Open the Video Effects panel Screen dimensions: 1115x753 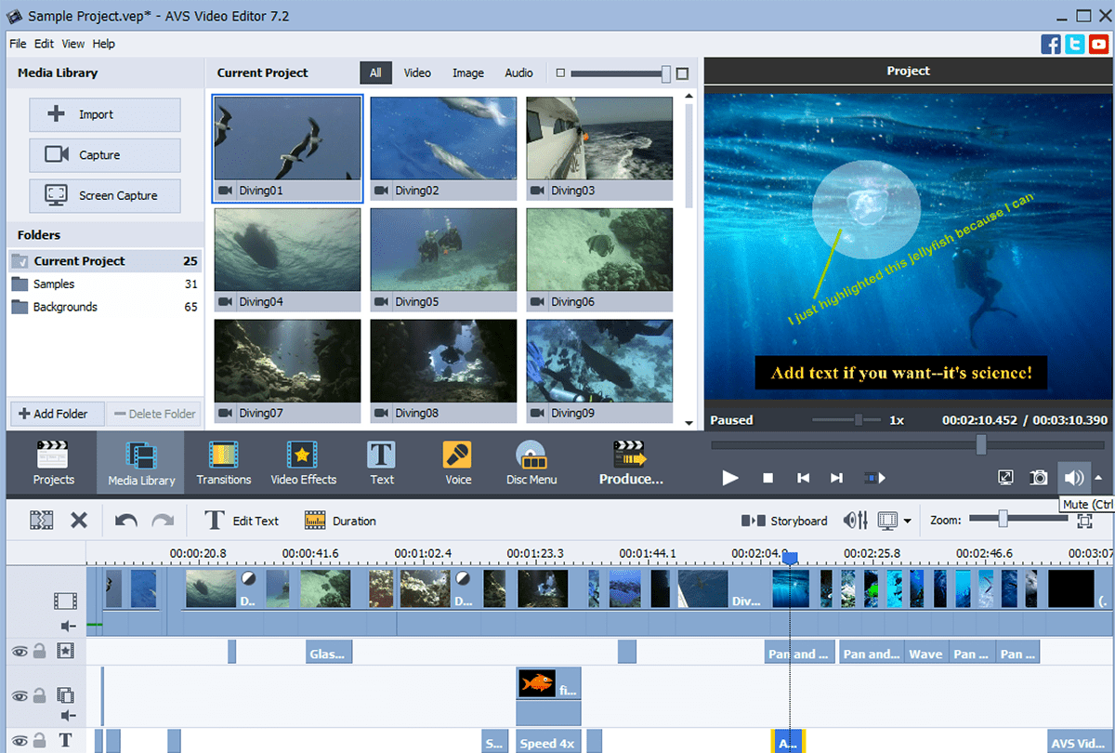point(304,462)
